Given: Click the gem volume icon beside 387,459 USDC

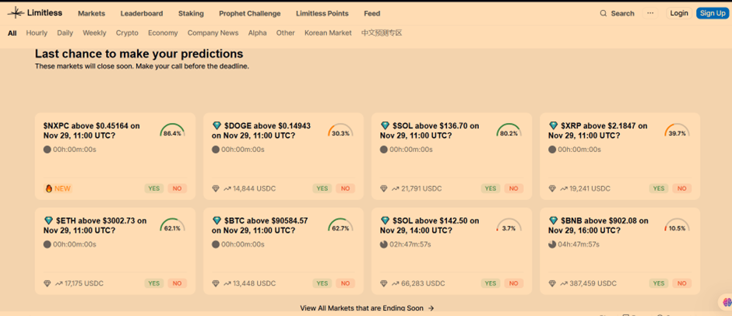Looking at the screenshot, I should tap(552, 283).
